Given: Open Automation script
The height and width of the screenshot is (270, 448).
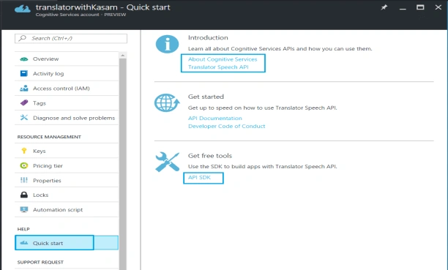Looking at the screenshot, I should click(67, 209).
